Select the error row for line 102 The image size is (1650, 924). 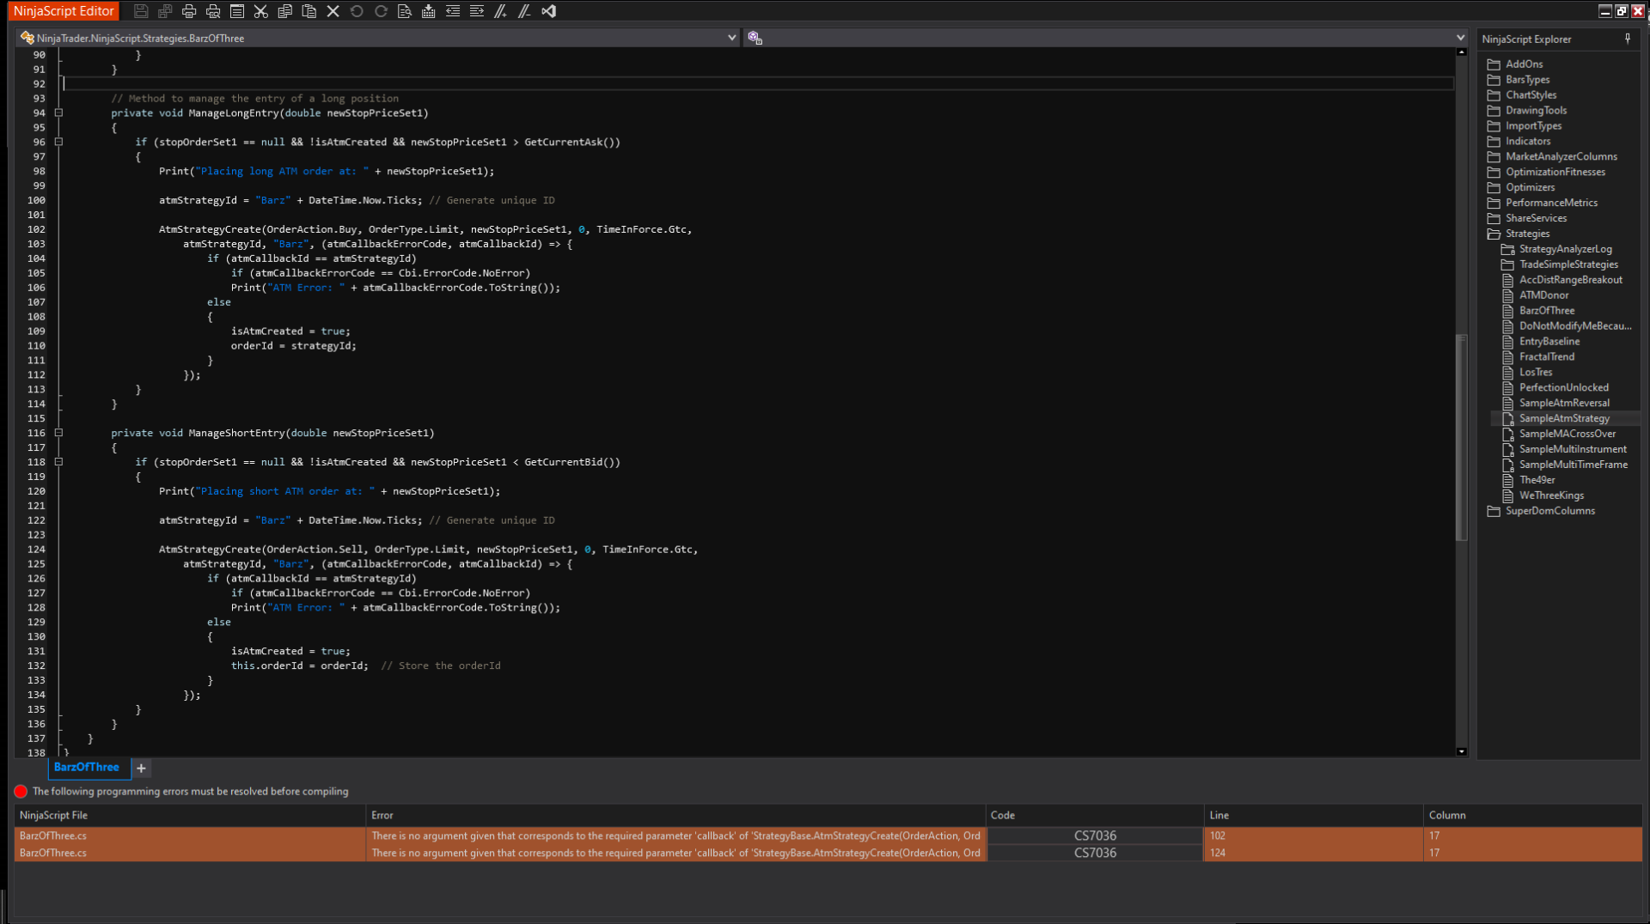tap(828, 836)
